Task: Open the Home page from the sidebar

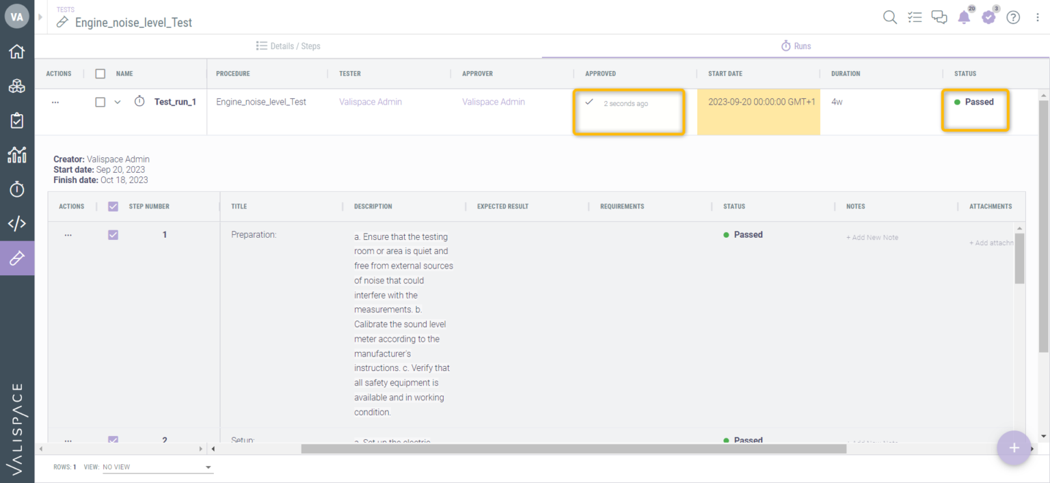Action: (x=17, y=51)
